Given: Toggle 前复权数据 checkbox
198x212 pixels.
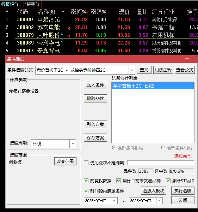Looking at the screenshot, I should point(86,181).
